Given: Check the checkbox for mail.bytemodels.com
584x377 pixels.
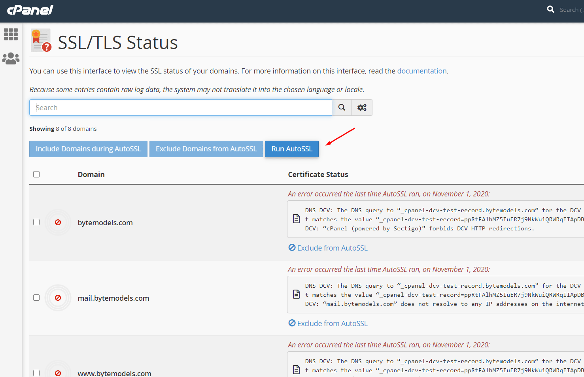Looking at the screenshot, I should [x=36, y=298].
